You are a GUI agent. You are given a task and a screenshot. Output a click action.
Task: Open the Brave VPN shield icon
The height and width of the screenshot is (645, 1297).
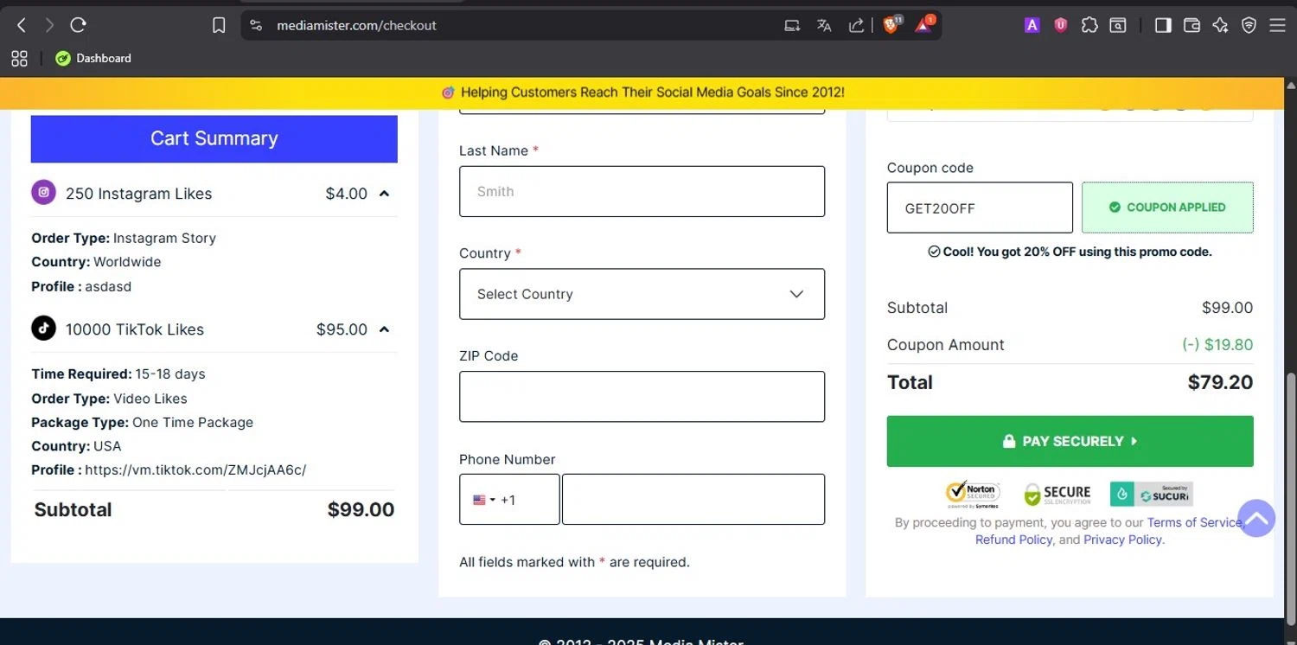[1249, 26]
